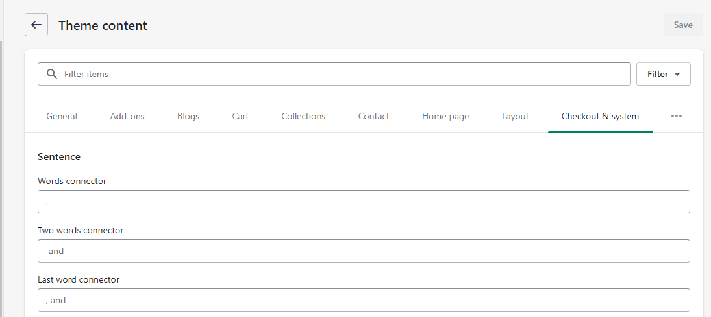The width and height of the screenshot is (711, 317).
Task: Click the Save button
Action: click(683, 25)
